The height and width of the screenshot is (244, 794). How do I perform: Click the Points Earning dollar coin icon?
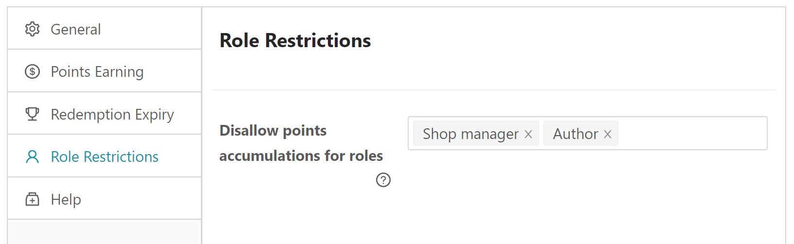[x=32, y=72]
